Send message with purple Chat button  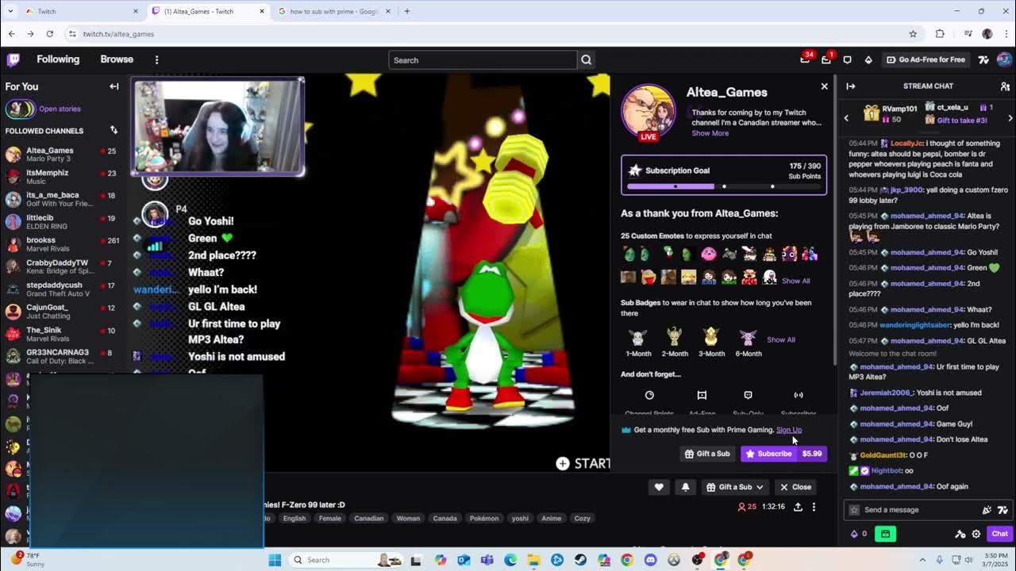(x=999, y=534)
